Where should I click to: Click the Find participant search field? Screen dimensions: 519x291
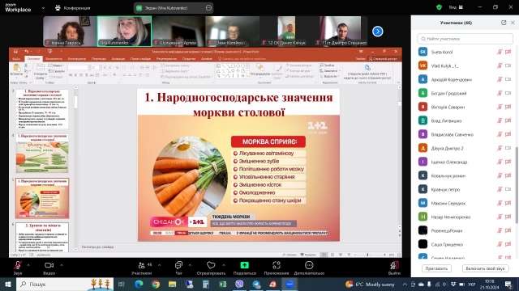(465, 39)
